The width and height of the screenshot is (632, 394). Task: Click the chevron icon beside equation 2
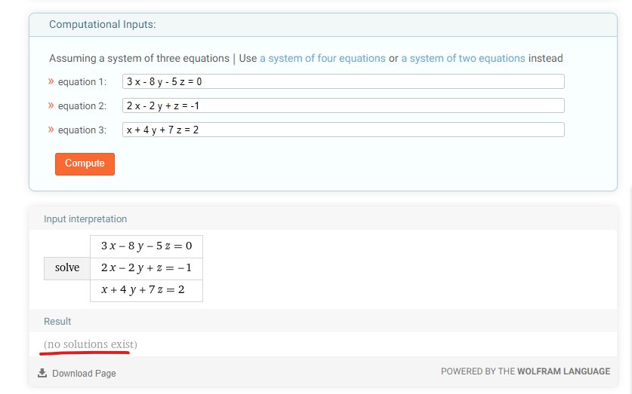tap(51, 105)
